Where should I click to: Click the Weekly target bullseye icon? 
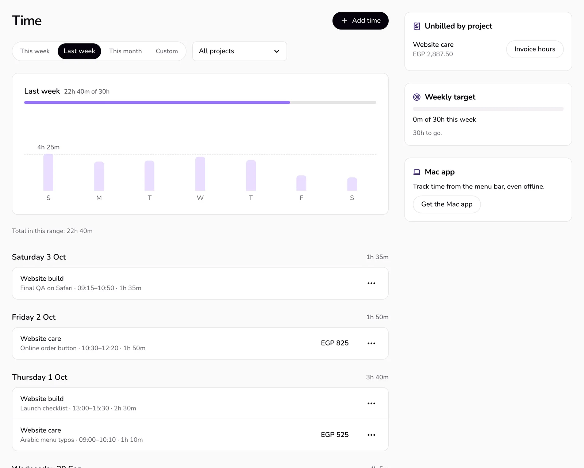click(417, 97)
